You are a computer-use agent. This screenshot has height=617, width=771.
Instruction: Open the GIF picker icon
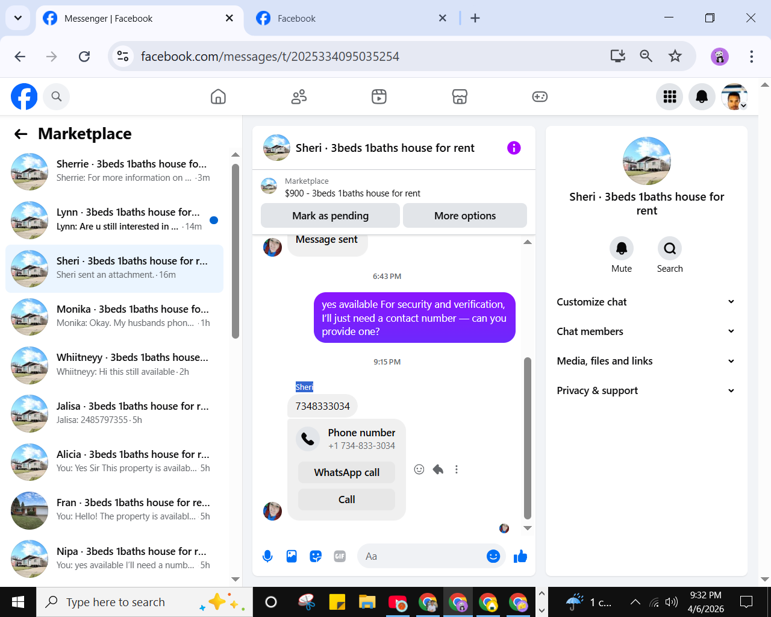(x=340, y=556)
